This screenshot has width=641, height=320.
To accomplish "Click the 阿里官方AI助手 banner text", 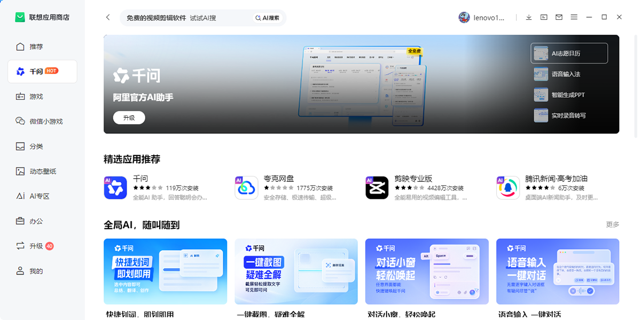I will tap(143, 98).
